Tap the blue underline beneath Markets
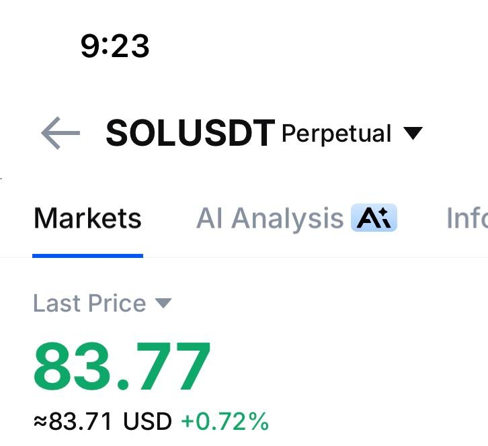The width and height of the screenshot is (488, 446). (87, 255)
